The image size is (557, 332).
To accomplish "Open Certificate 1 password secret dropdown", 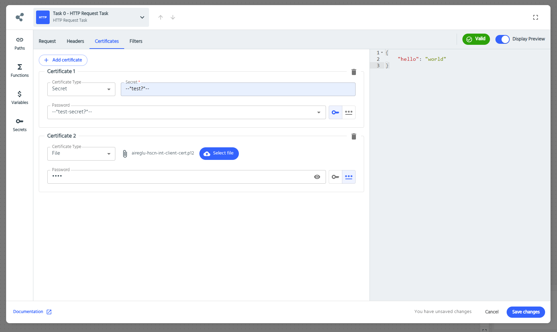I will [186, 112].
